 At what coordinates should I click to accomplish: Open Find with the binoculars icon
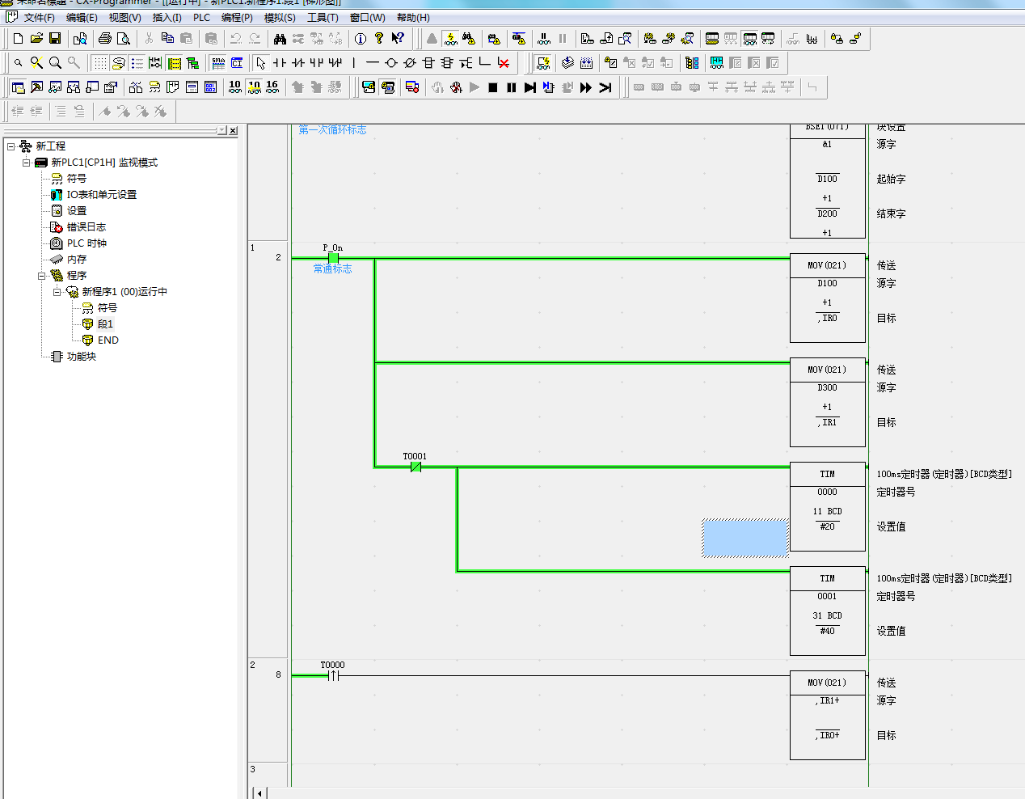coord(280,38)
